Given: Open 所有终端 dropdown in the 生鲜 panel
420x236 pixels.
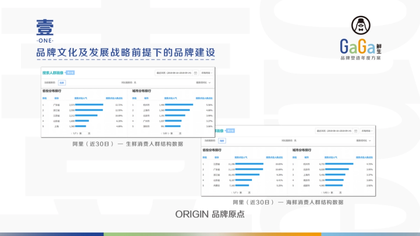Looking at the screenshot, I should 206,73.
